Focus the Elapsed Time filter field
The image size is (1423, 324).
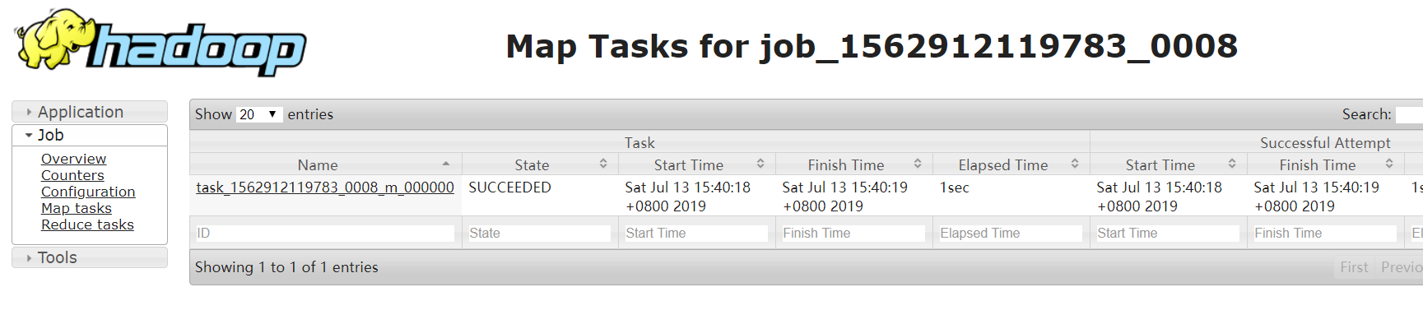click(x=1011, y=234)
